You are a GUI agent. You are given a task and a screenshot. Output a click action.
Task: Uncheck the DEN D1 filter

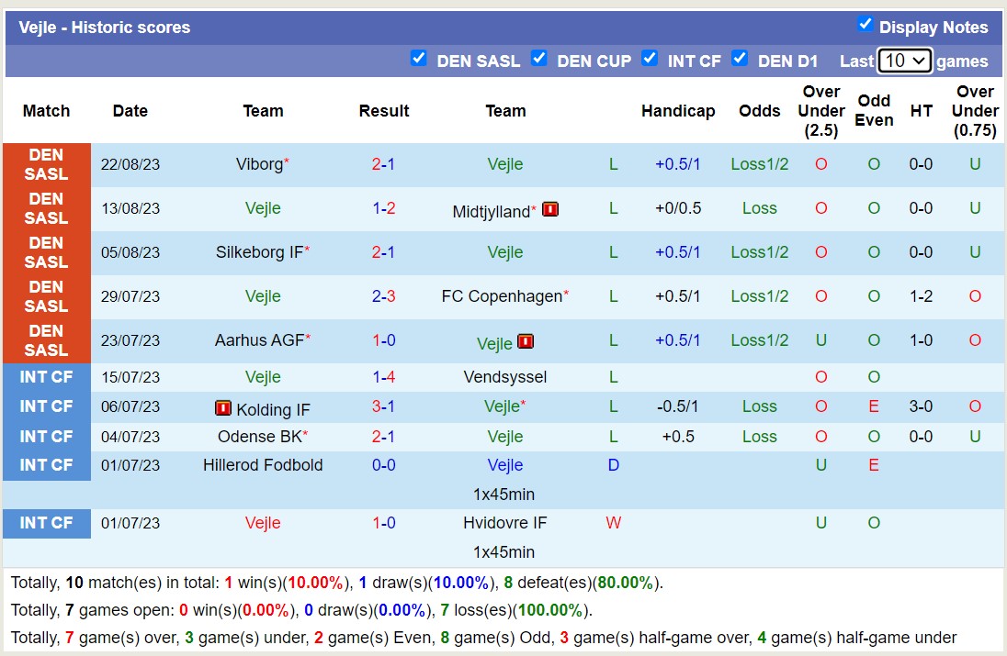click(x=740, y=59)
